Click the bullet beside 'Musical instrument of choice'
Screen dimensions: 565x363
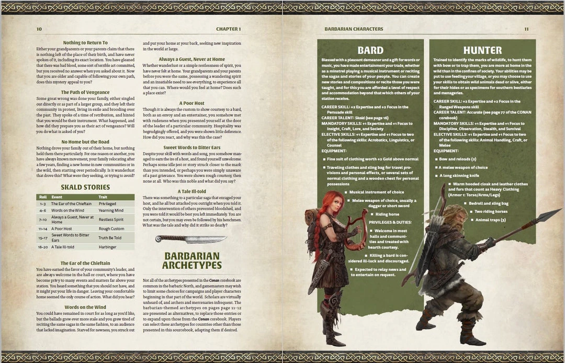(346, 191)
